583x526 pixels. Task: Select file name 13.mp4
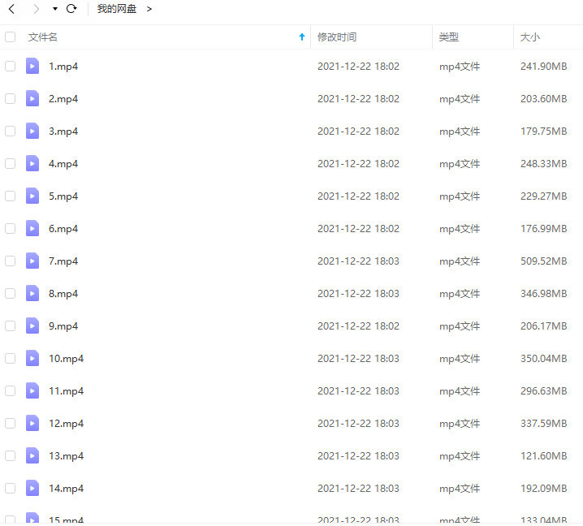(67, 456)
